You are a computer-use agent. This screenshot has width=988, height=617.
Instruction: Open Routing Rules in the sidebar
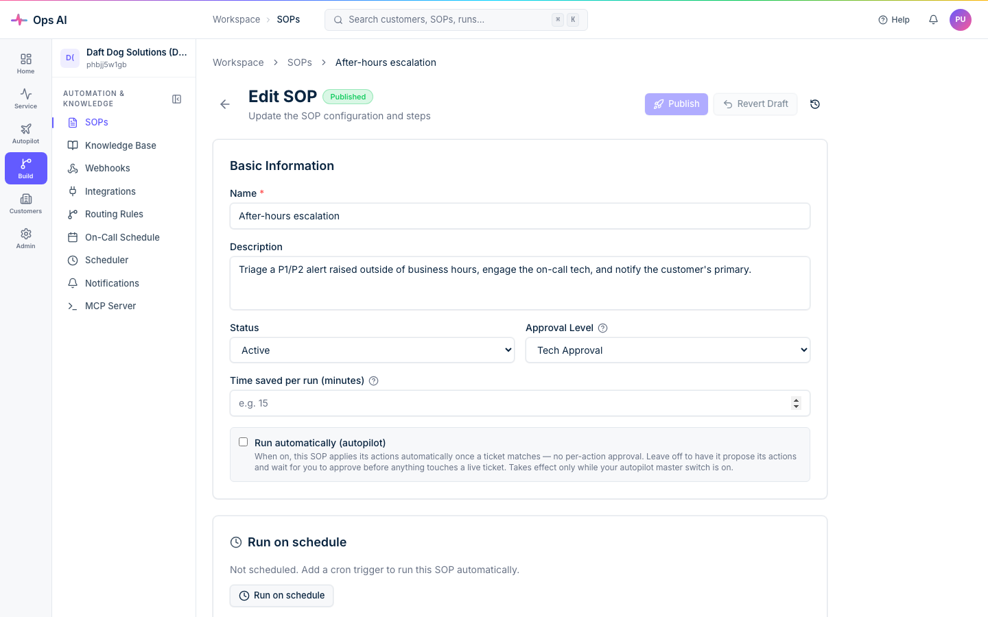point(124,215)
